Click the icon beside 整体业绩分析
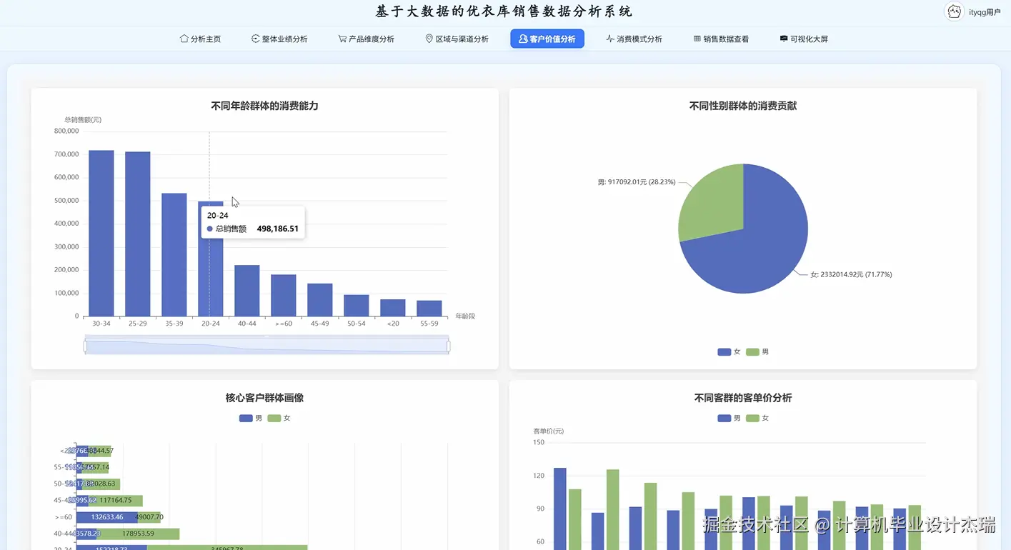Image resolution: width=1011 pixels, height=550 pixels. pos(255,39)
